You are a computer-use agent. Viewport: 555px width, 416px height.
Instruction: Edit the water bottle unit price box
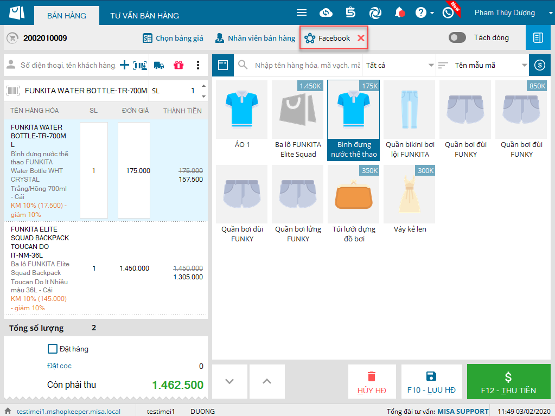pos(134,170)
